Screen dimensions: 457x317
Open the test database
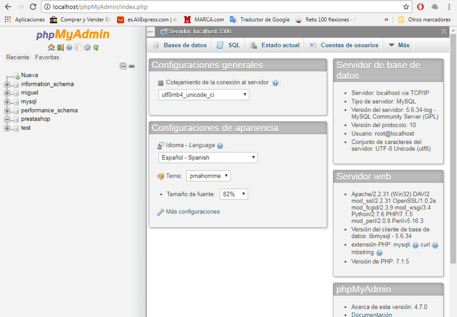[x=26, y=127]
